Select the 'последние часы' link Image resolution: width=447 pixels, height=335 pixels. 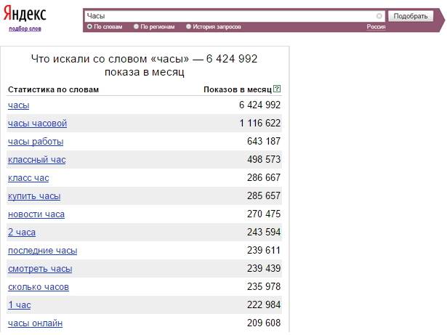(42, 251)
